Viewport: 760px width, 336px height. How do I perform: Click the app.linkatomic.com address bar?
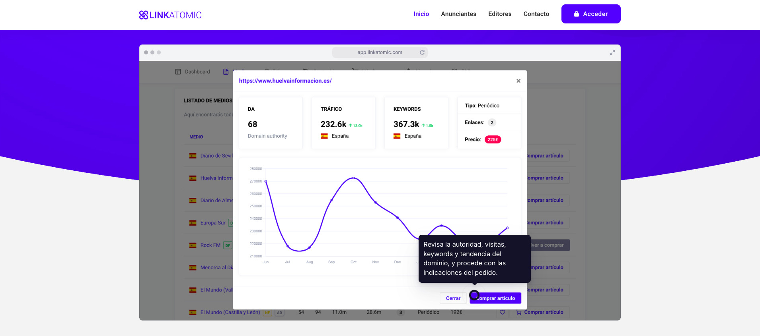pyautogui.click(x=380, y=52)
